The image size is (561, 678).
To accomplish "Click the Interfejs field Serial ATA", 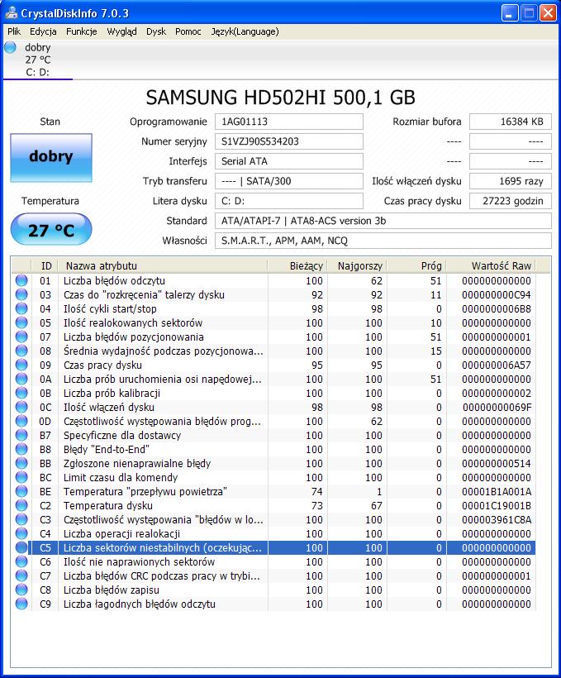I will (x=288, y=161).
